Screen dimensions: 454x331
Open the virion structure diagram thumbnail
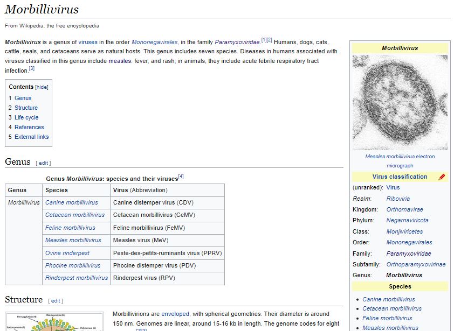pyautogui.click(x=54, y=321)
